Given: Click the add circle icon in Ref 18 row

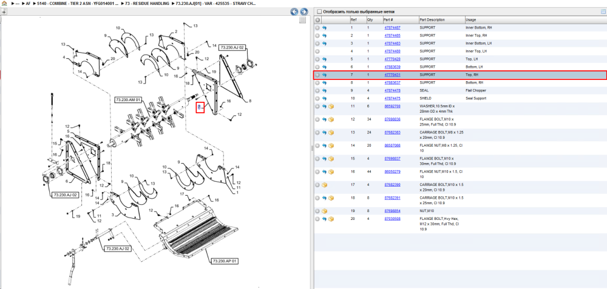Looking at the screenshot, I should pos(317,198).
